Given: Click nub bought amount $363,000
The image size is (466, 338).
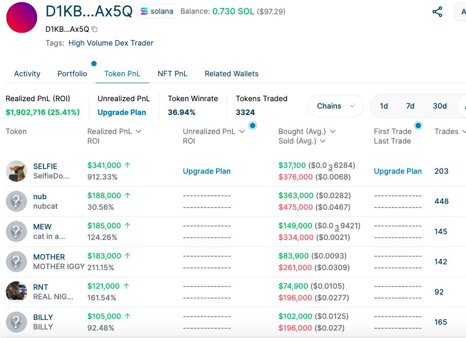Looking at the screenshot, I should point(296,195).
